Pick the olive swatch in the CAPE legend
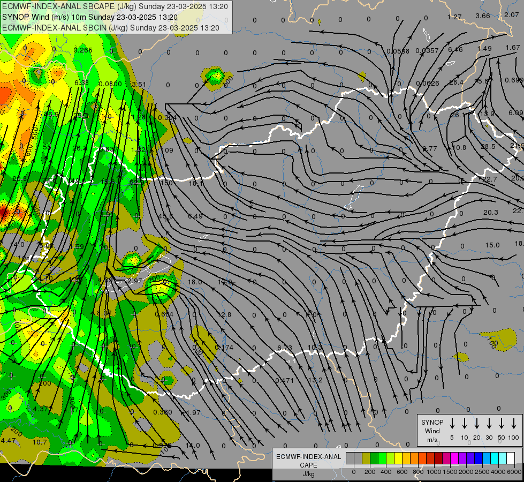 (x=366, y=458)
